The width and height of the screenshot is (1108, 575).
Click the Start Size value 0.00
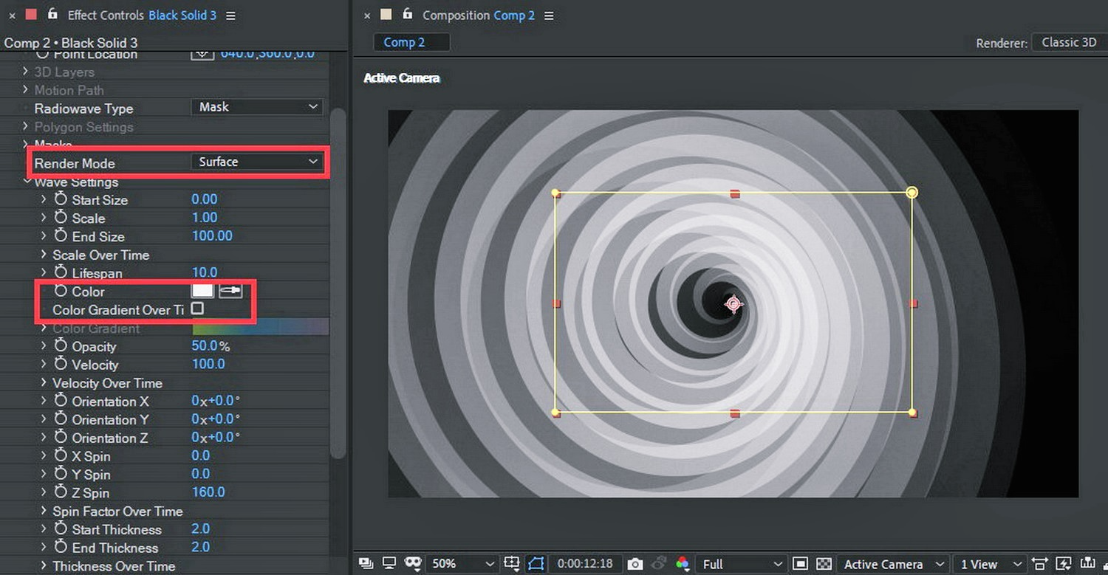click(205, 199)
